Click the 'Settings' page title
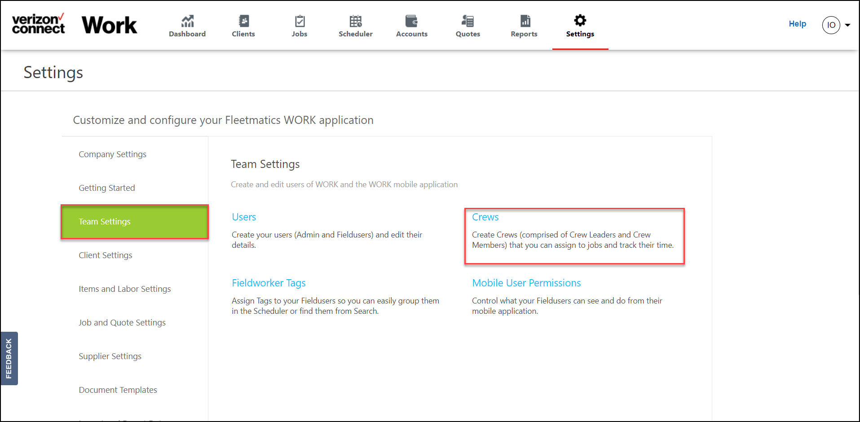The width and height of the screenshot is (860, 422). point(53,72)
